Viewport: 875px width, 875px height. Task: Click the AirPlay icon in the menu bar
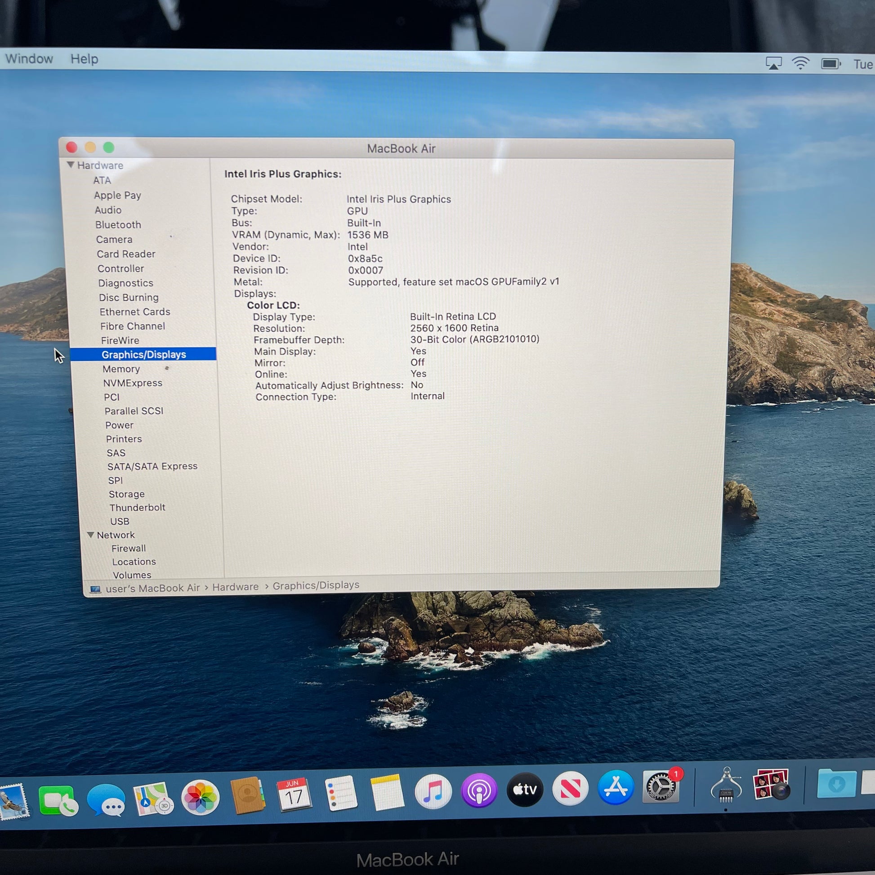773,63
